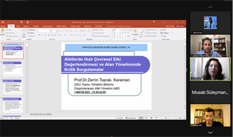Click fit slide to window icon
Image resolution: width=233 pixels, height=137 pixels.
coord(184,118)
